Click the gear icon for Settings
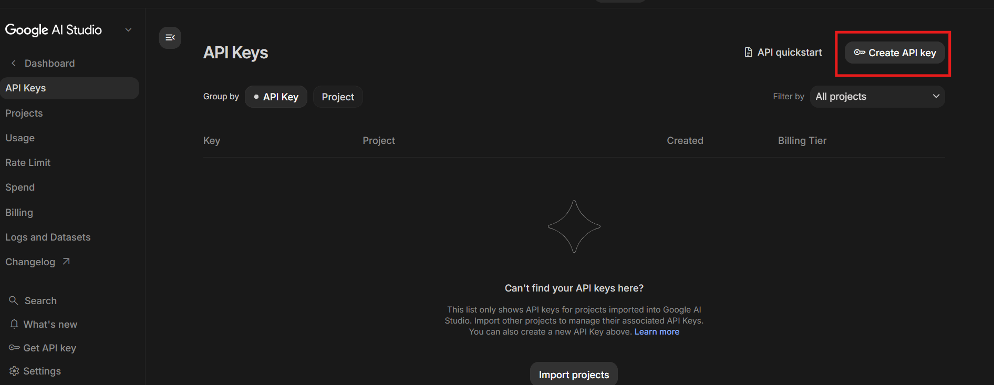 [14, 371]
